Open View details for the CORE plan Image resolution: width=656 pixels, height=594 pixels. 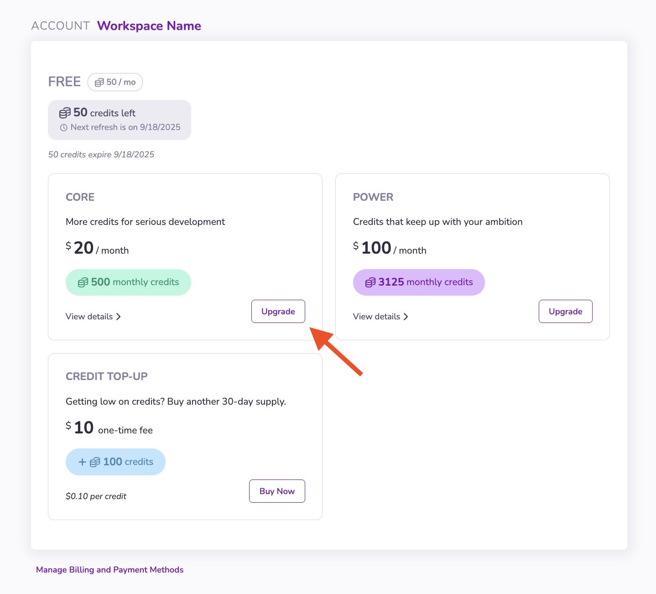pos(89,317)
